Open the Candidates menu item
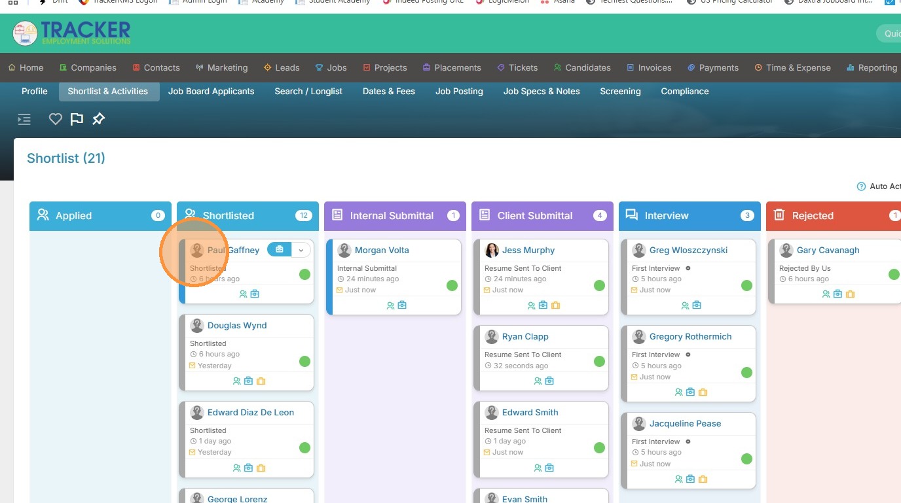The height and width of the screenshot is (503, 901). tap(582, 67)
